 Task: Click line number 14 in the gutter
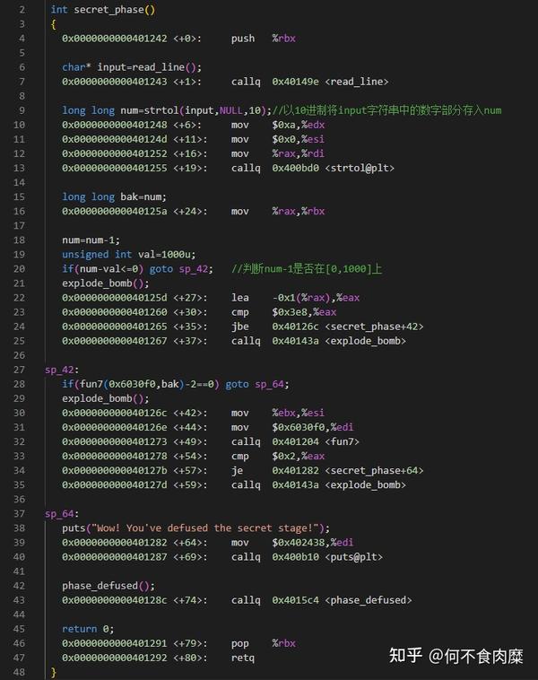click(x=19, y=182)
